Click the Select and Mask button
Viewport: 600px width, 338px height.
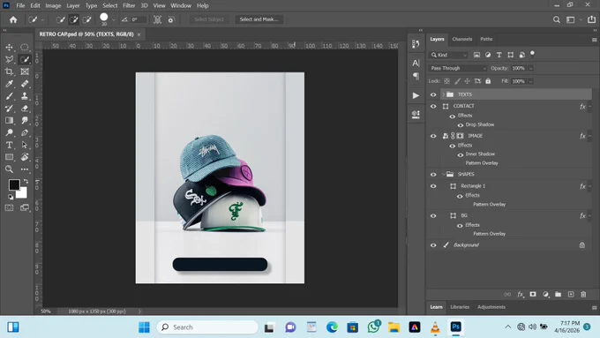point(259,19)
